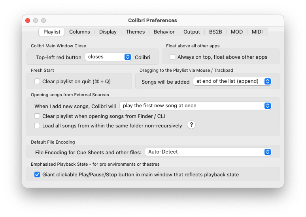Screen dimensions: 306x217
Task: Open 'play the first new song' dropdown
Action: 196,106
